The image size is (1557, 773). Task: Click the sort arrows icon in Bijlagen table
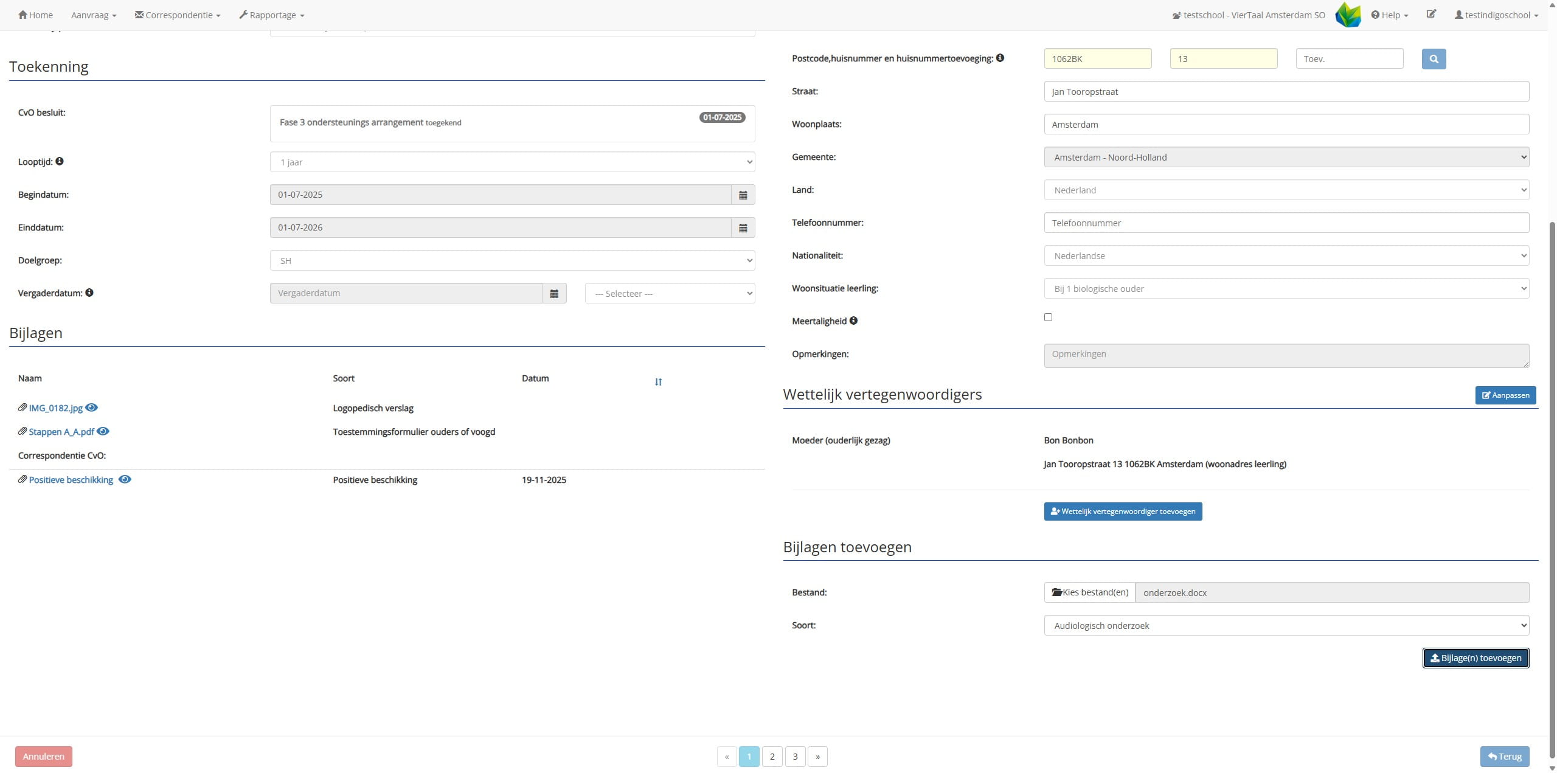pos(658,382)
